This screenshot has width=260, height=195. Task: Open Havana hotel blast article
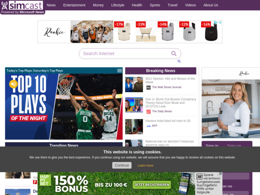tap(168, 121)
